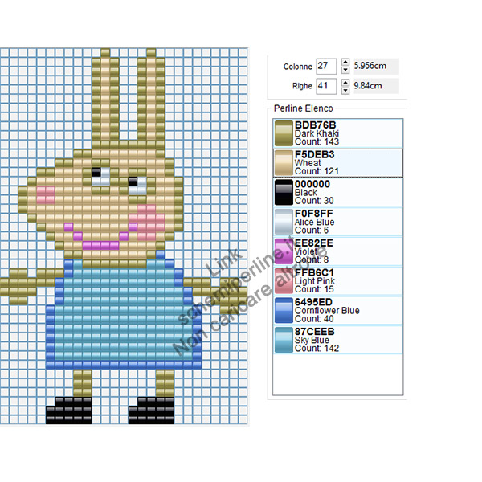Click the 'Light Pink' color name
Viewport: 482px width, 482px height.
[x=315, y=281]
